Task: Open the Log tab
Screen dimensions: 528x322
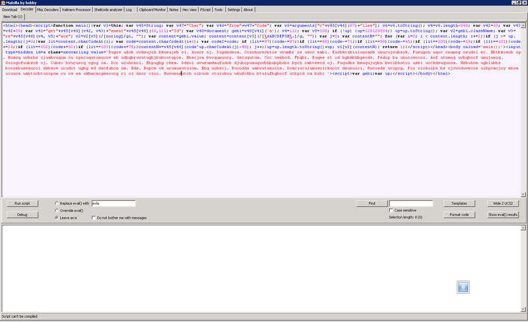Action: point(129,10)
